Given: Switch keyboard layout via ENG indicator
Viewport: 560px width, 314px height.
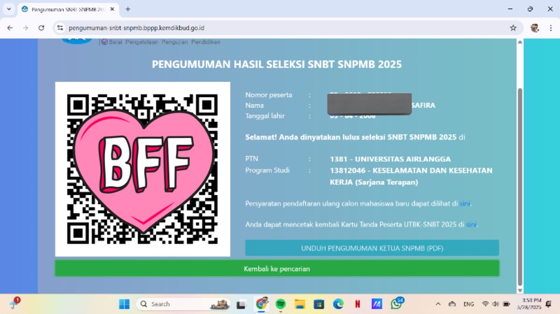Looking at the screenshot, I should click(x=469, y=304).
